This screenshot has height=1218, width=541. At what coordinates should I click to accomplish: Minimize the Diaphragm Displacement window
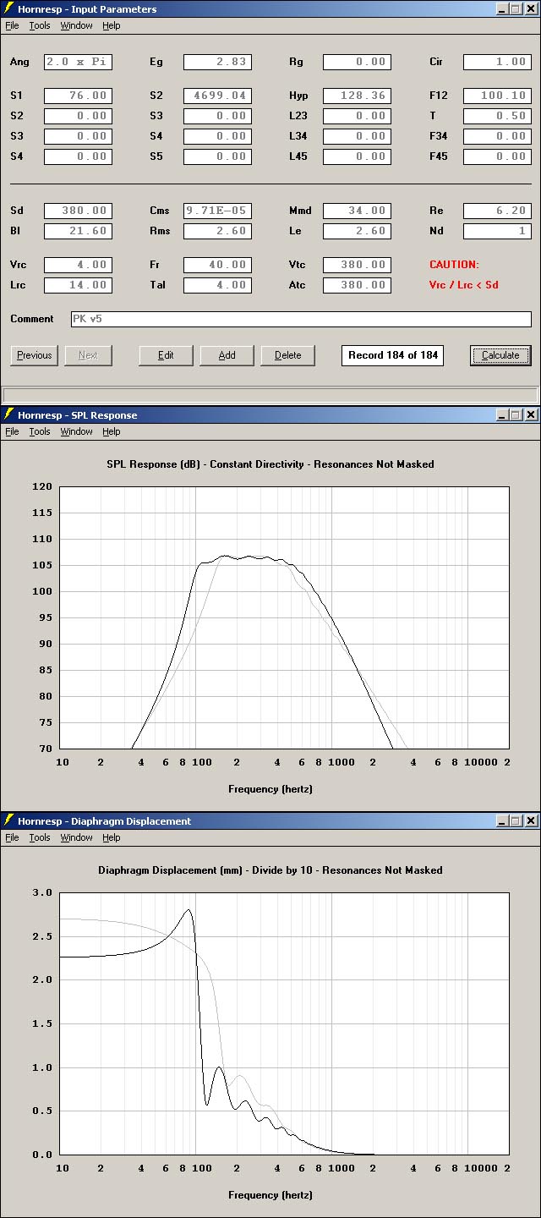(501, 820)
